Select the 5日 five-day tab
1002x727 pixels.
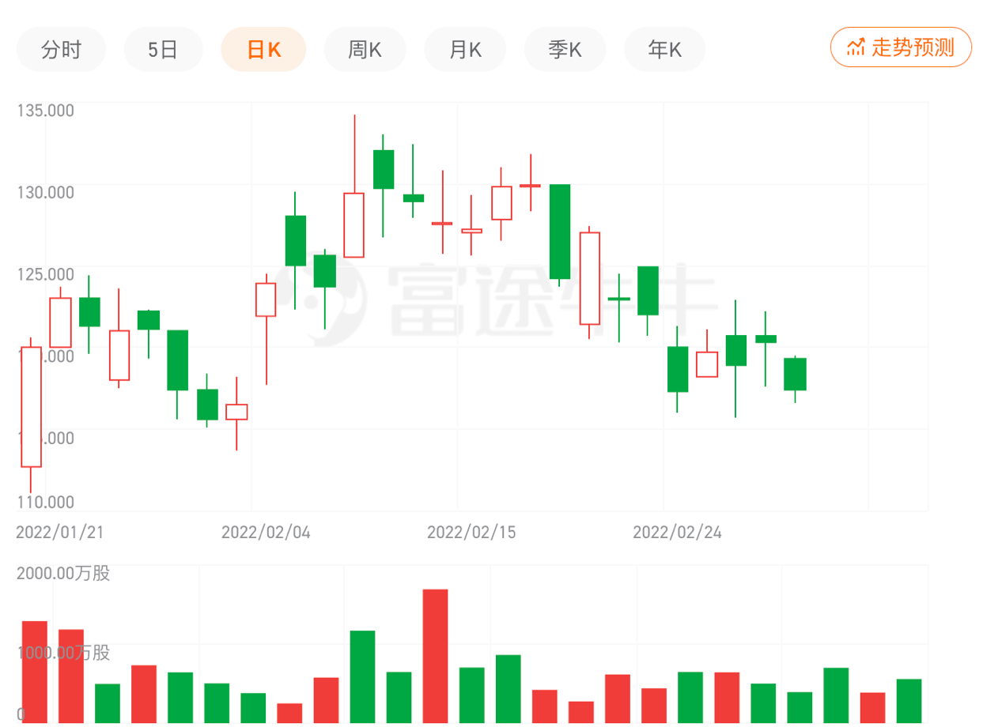coord(163,50)
